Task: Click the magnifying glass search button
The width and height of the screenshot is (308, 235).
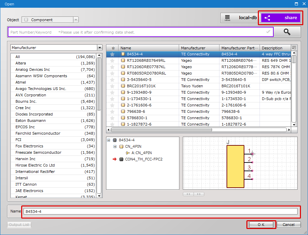Action: click(287, 32)
